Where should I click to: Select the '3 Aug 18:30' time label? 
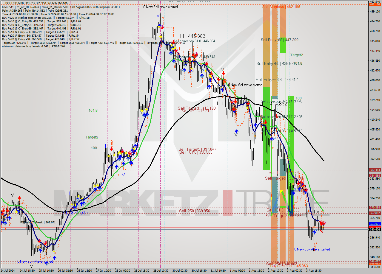pos(314,271)
